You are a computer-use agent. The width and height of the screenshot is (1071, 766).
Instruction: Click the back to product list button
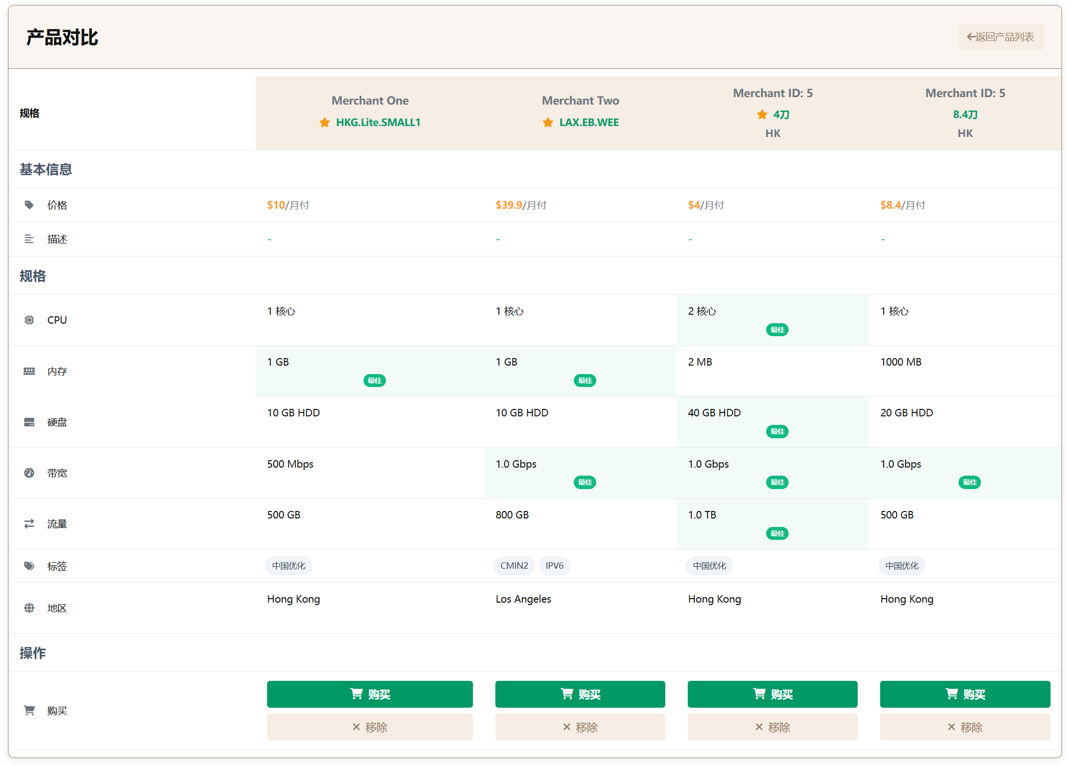click(x=1000, y=37)
